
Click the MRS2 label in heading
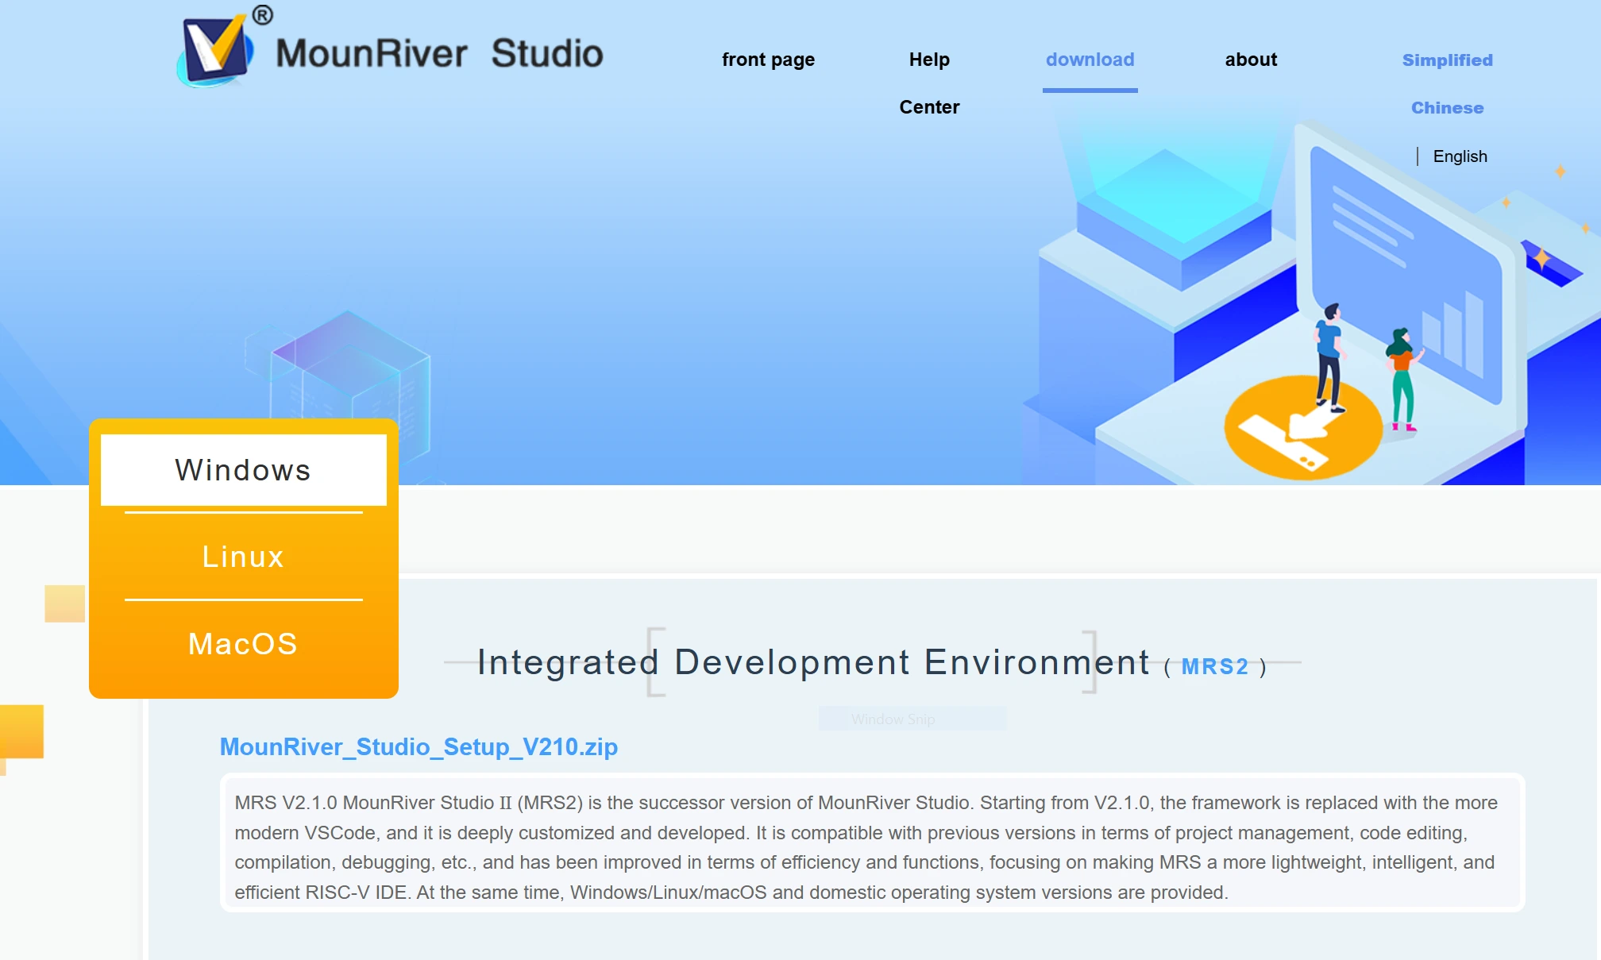1214,666
